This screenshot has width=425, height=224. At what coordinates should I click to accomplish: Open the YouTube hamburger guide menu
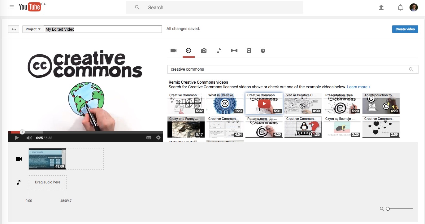click(x=12, y=7)
